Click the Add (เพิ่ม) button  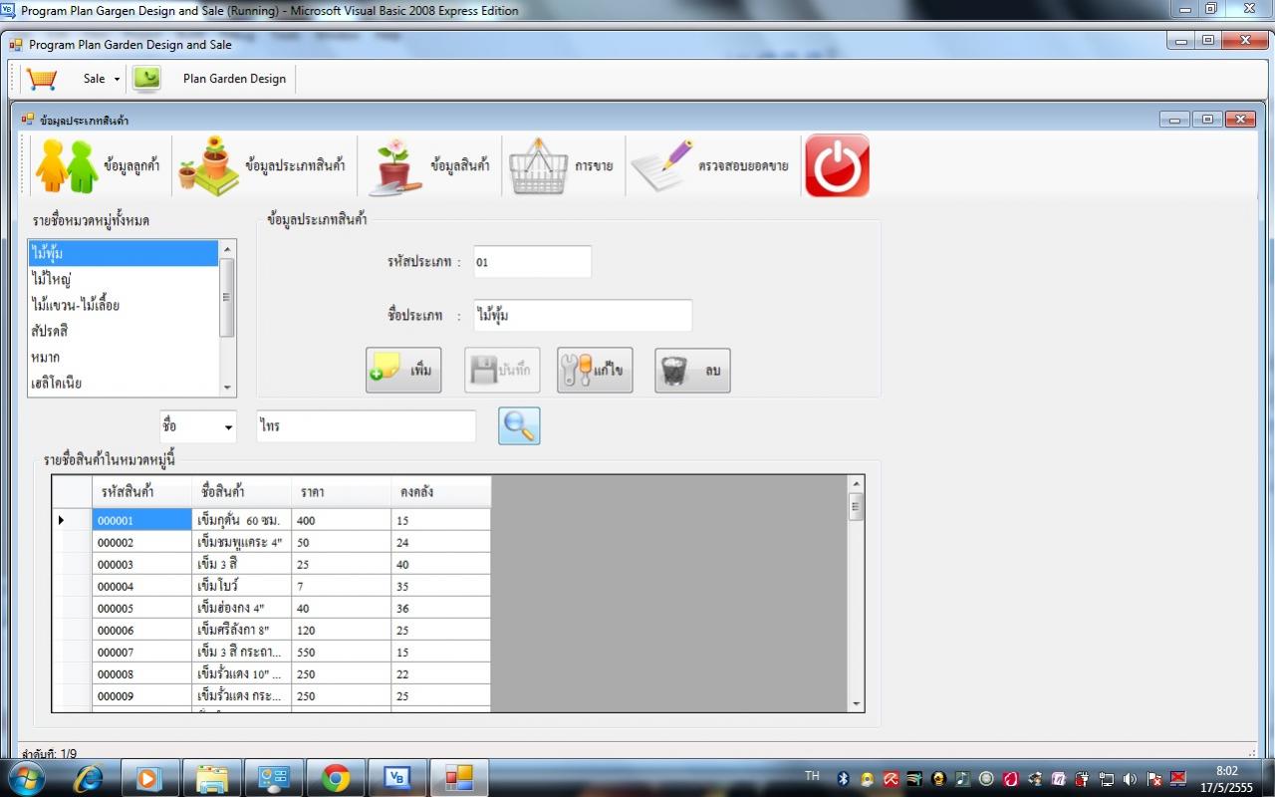(403, 371)
